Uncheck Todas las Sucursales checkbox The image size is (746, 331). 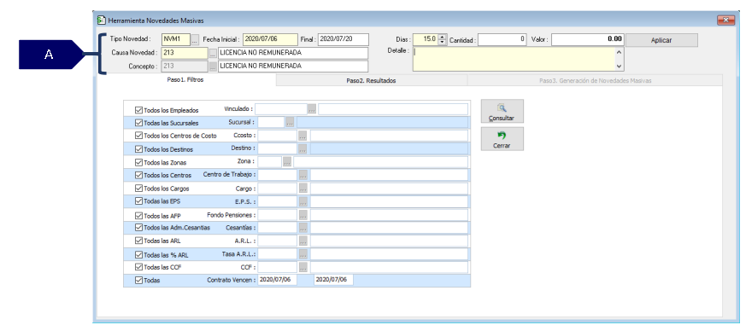coord(139,123)
